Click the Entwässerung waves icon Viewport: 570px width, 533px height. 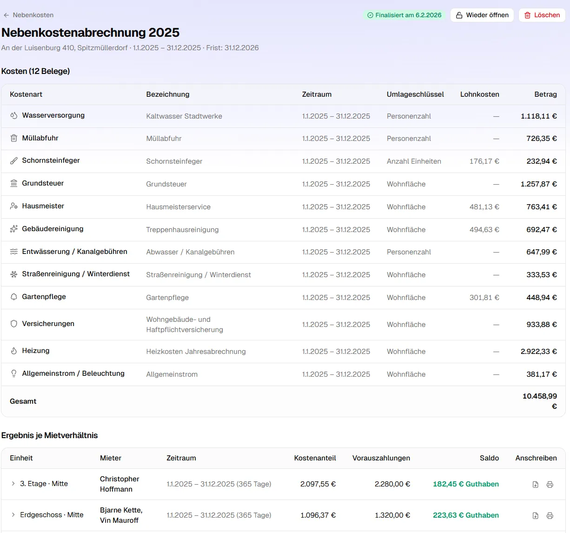click(x=14, y=252)
